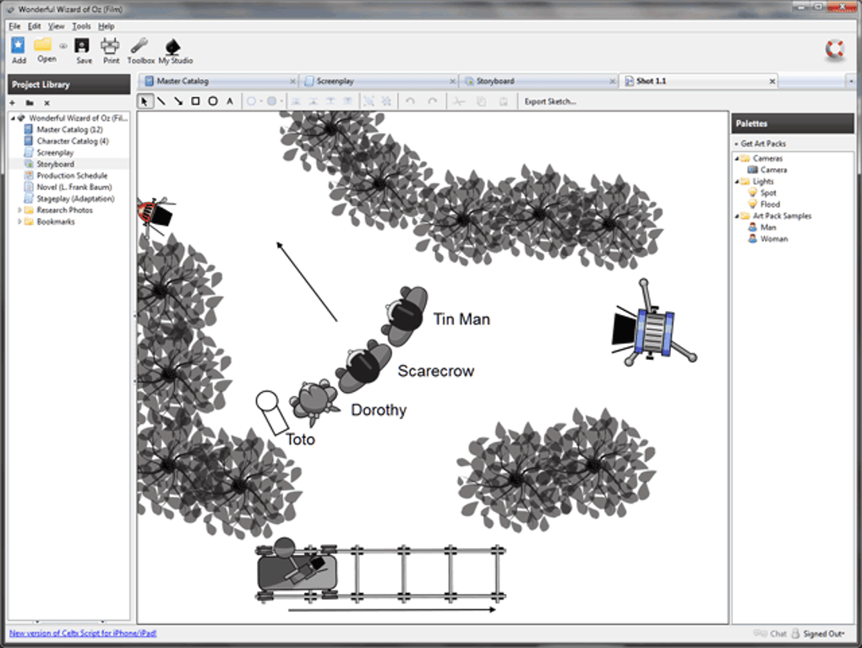Open the View menu

click(x=56, y=26)
